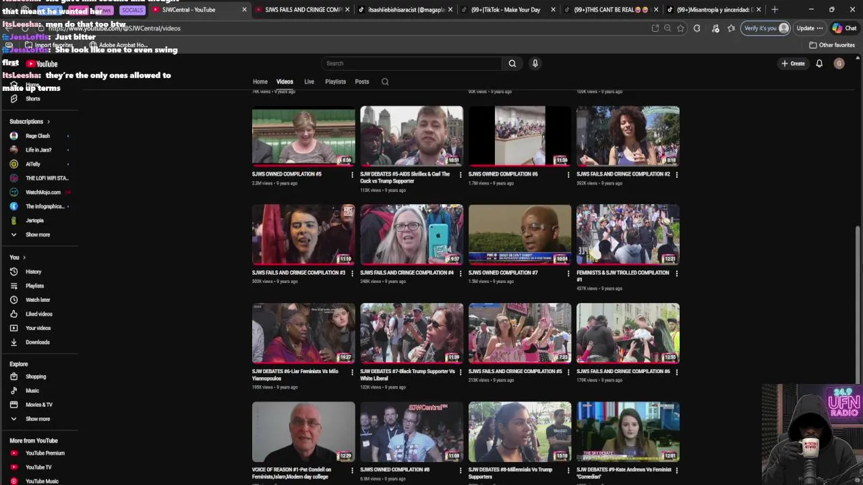863x485 pixels.
Task: Open the notifications bell
Action: pos(819,63)
